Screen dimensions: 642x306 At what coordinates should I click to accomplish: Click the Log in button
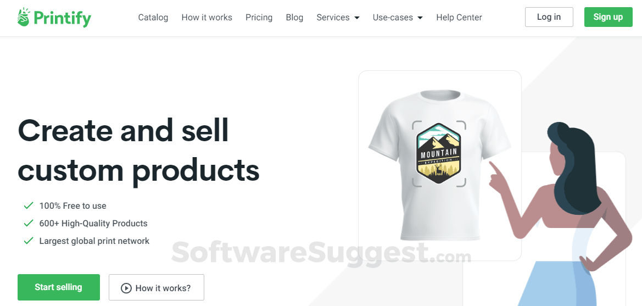coord(549,17)
